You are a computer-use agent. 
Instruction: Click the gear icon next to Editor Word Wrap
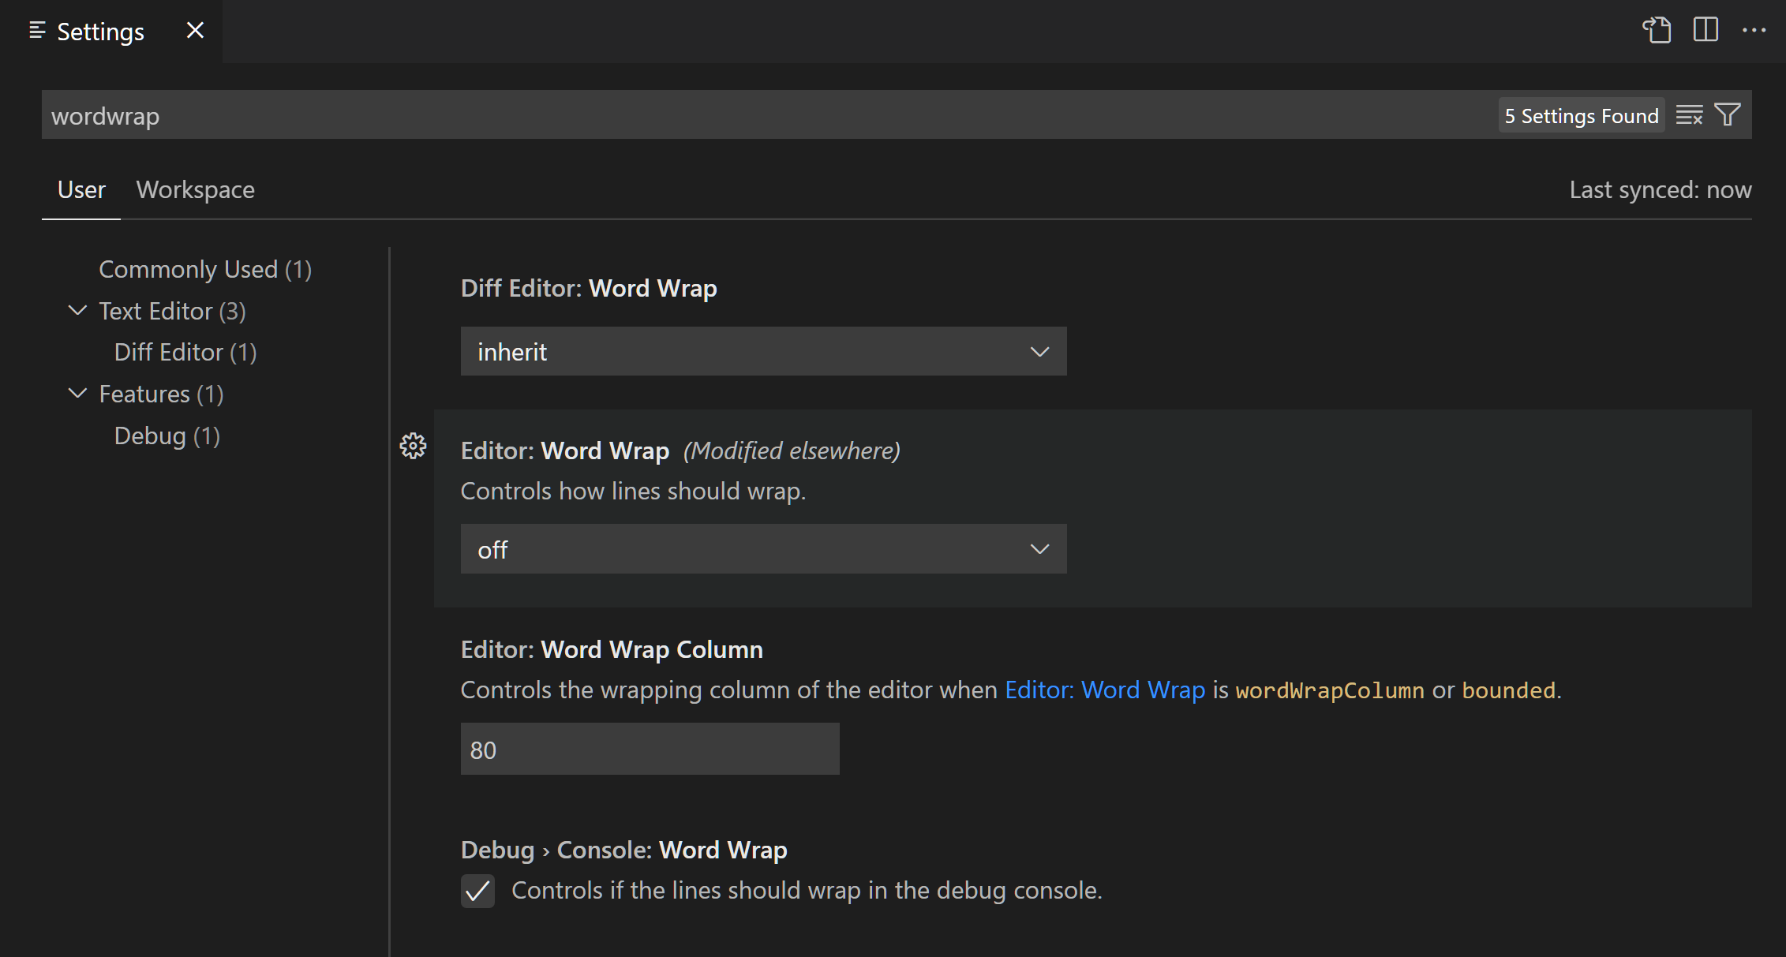pos(414,446)
